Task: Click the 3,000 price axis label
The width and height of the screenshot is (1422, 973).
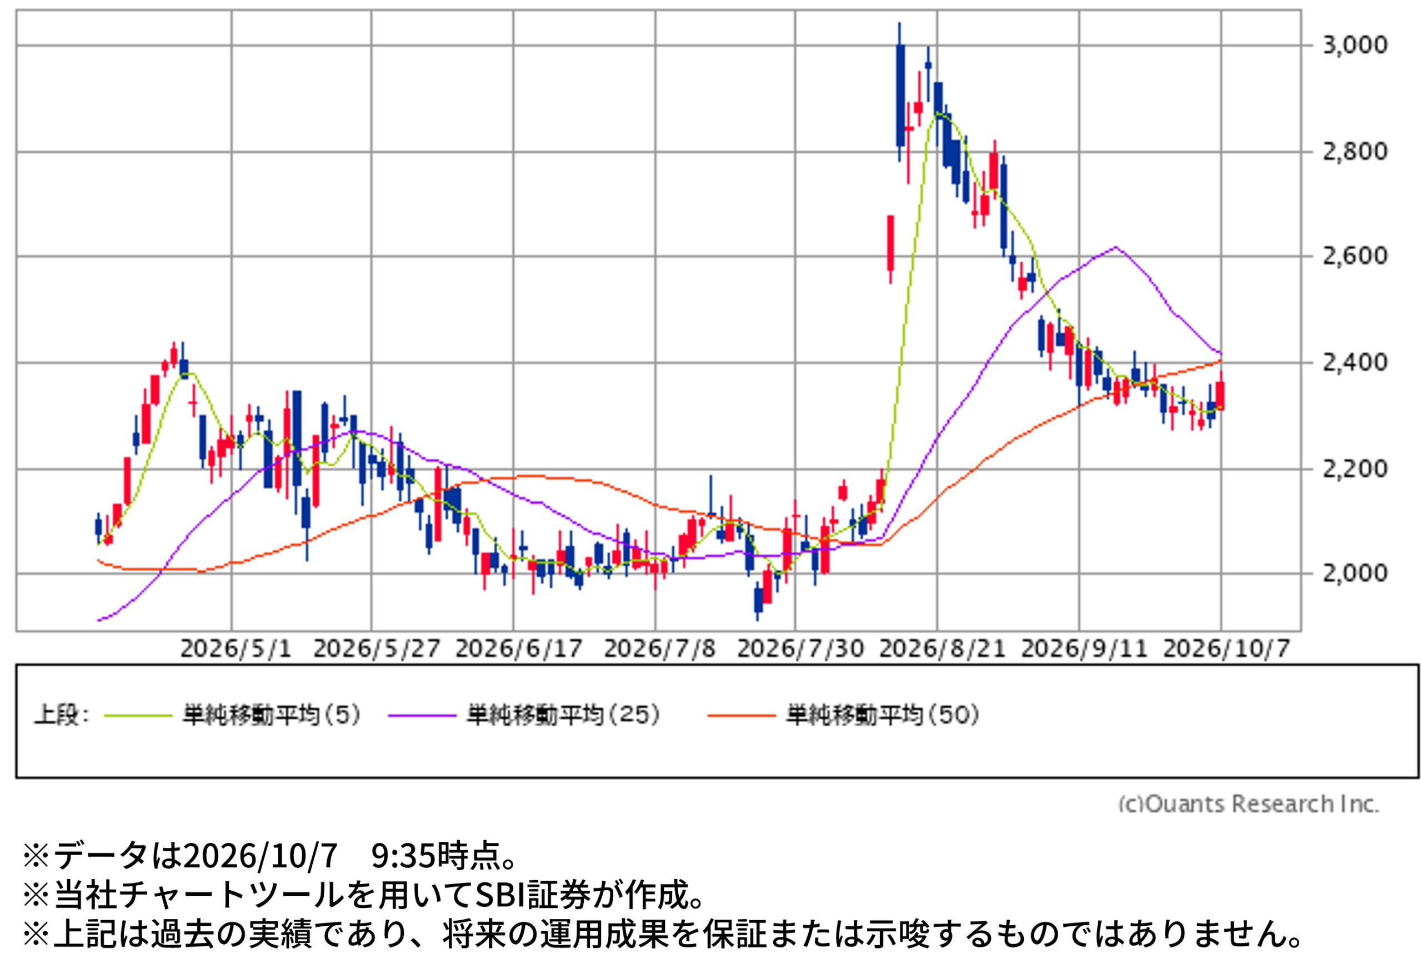Action: [x=1355, y=45]
